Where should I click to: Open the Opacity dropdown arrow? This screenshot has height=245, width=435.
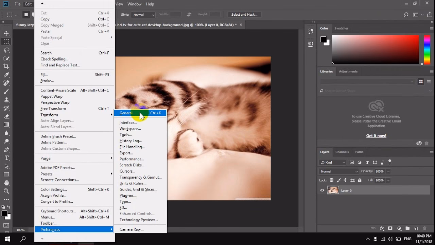[x=388, y=171]
